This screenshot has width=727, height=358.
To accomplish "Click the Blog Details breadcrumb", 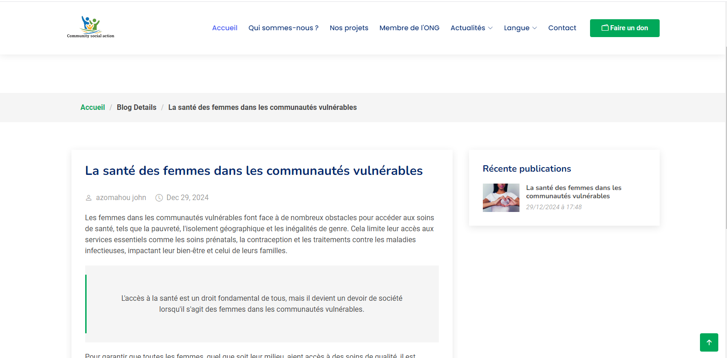I will coord(137,108).
